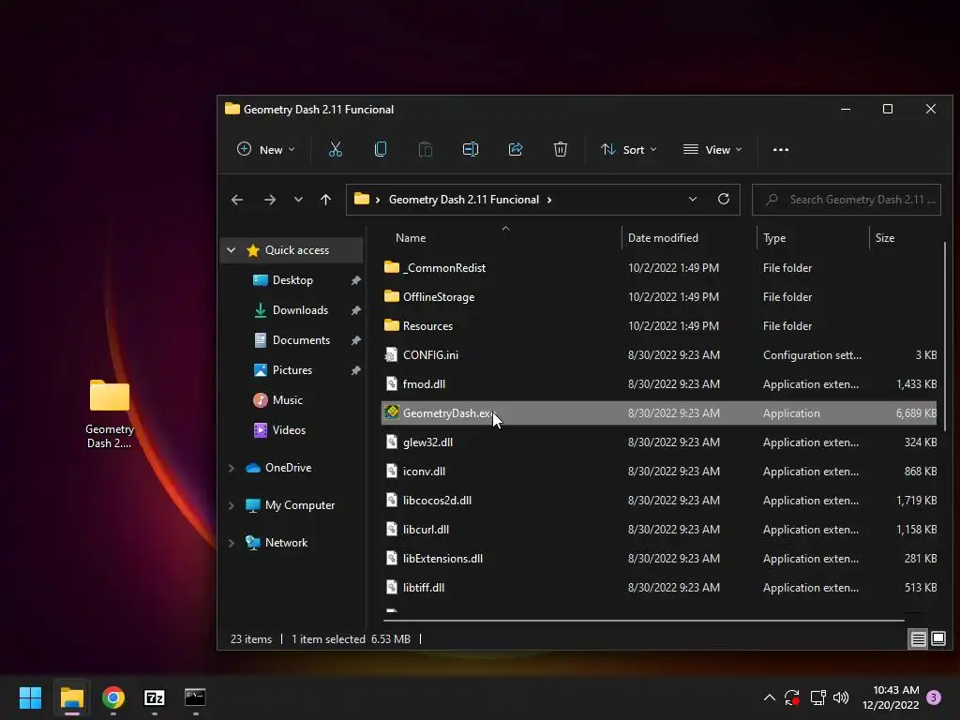This screenshot has height=720, width=960.
Task: Open Documents in Quick access
Action: [x=301, y=339]
